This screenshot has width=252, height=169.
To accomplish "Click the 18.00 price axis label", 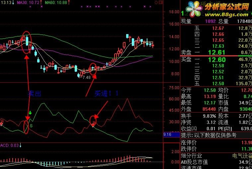I will (x=174, y=12).
